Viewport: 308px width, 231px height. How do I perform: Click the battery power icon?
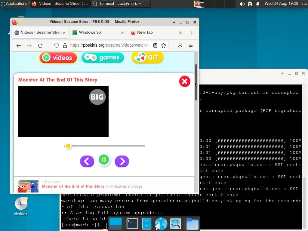pos(250,4)
